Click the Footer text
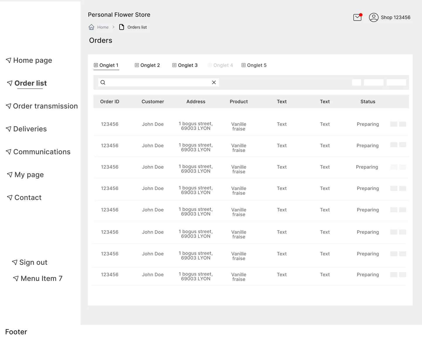The width and height of the screenshot is (422, 346). click(16, 332)
